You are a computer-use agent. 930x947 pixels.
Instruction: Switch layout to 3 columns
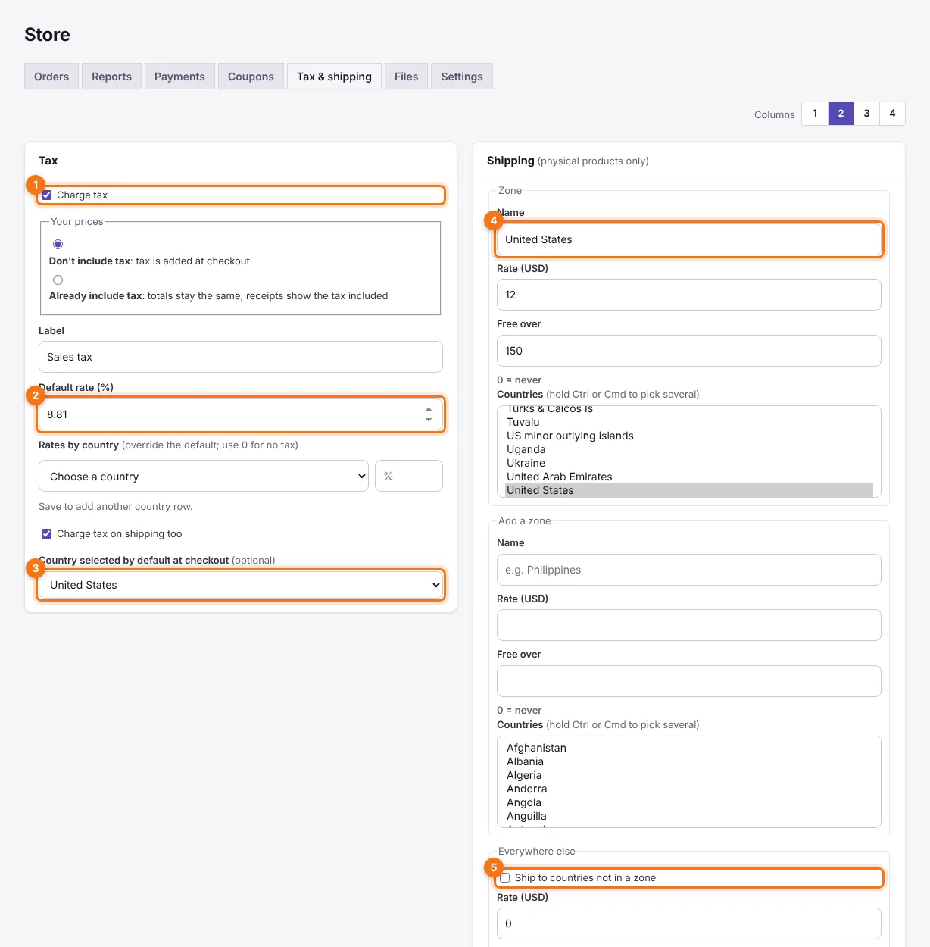pos(866,114)
